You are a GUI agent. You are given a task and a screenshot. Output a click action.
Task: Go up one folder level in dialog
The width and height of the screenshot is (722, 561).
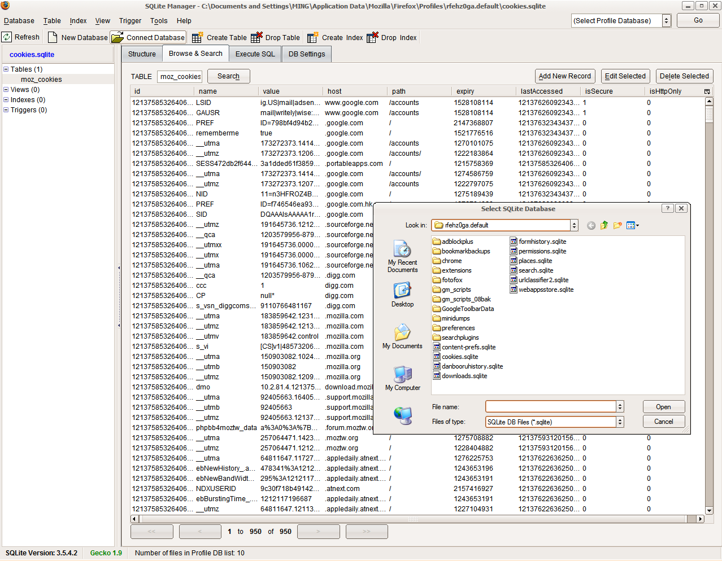(604, 225)
